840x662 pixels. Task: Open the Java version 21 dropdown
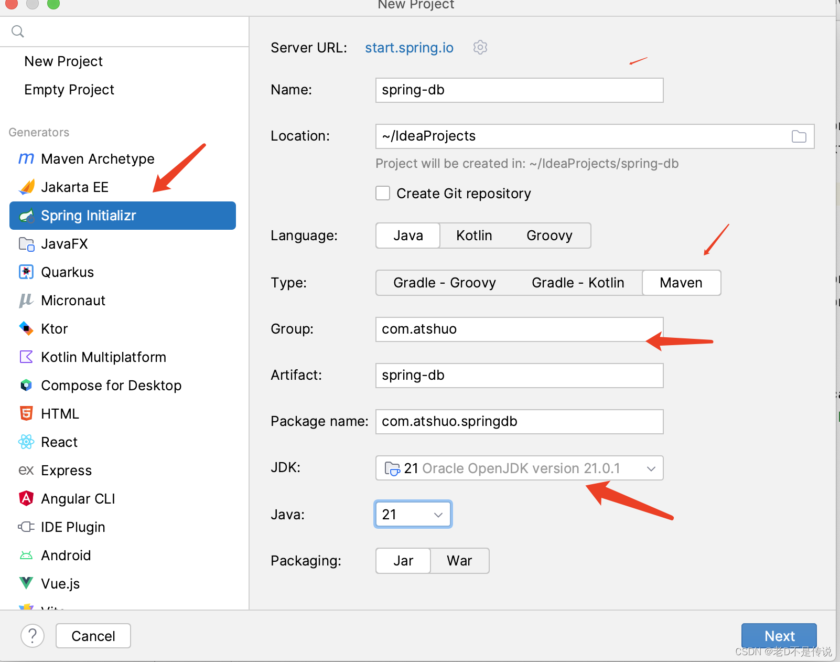point(413,514)
